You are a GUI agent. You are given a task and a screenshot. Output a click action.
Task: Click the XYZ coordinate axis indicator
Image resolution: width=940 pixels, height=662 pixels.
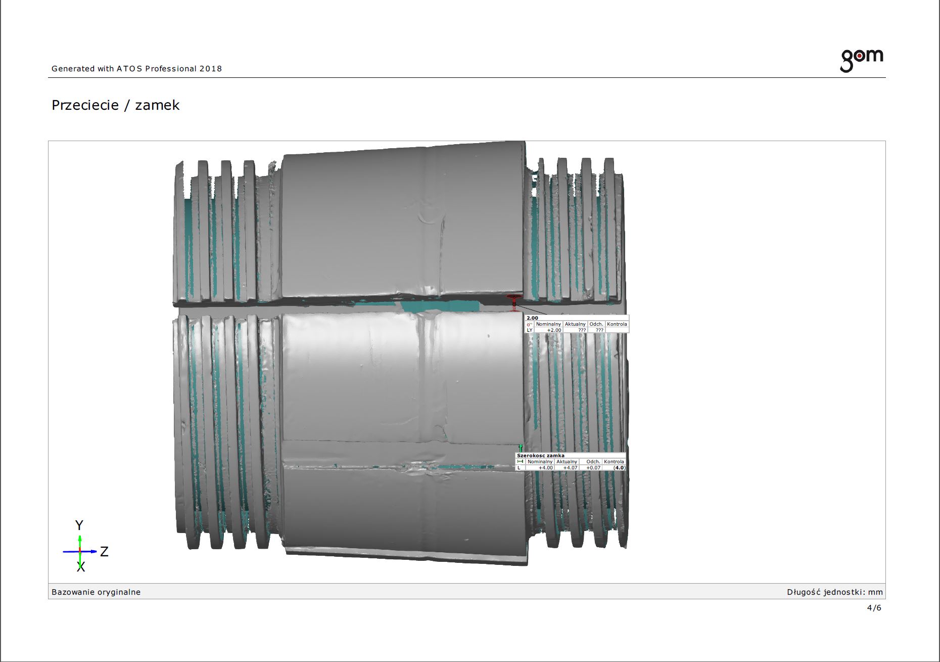click(86, 546)
